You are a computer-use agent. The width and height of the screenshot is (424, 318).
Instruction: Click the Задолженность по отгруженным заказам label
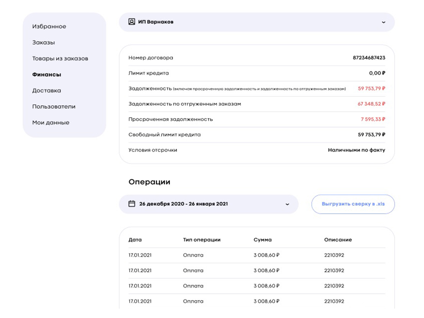[185, 104]
